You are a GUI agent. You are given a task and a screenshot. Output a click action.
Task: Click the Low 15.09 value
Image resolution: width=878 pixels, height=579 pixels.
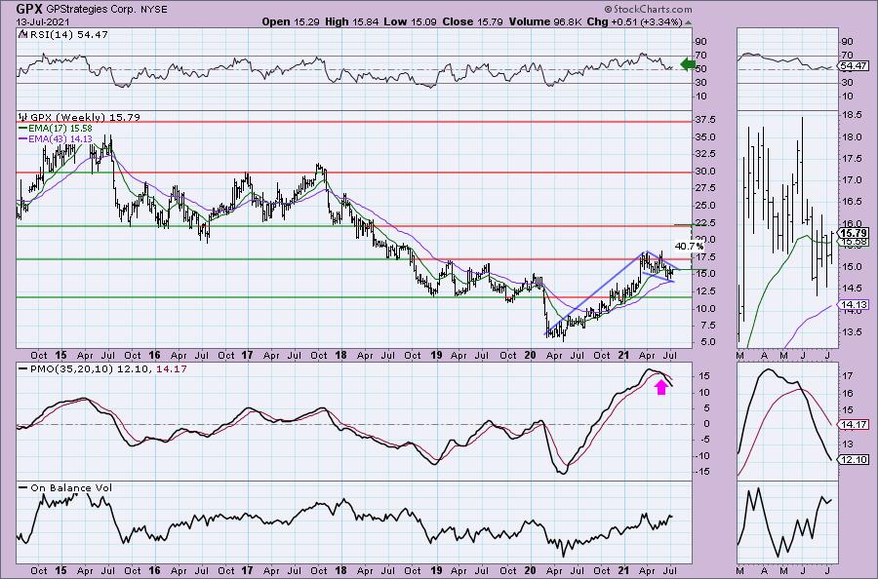[x=411, y=21]
